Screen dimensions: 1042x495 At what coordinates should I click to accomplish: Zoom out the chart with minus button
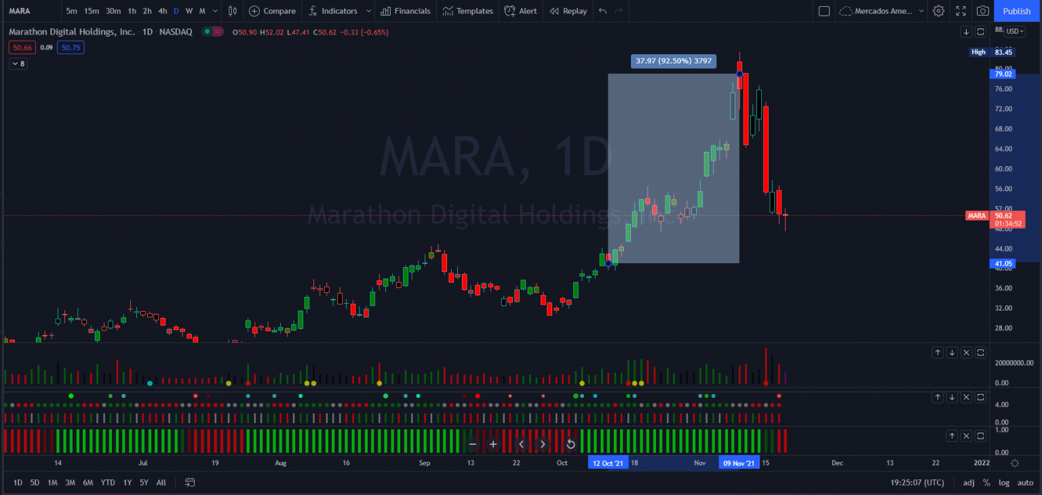click(x=473, y=445)
